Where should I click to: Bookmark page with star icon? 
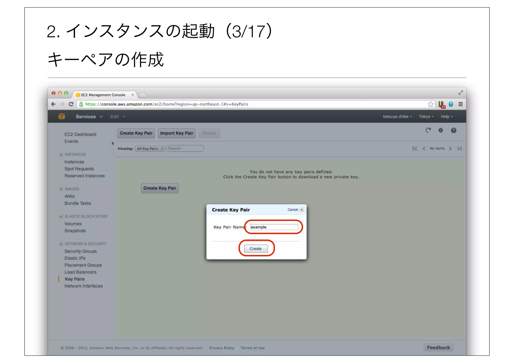430,104
